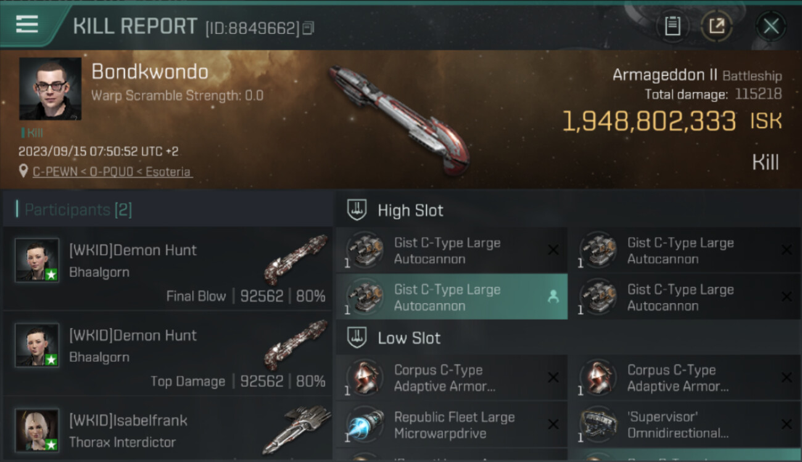
Task: Open the 'Supervisor' Omnidirectional module
Action: click(x=685, y=424)
